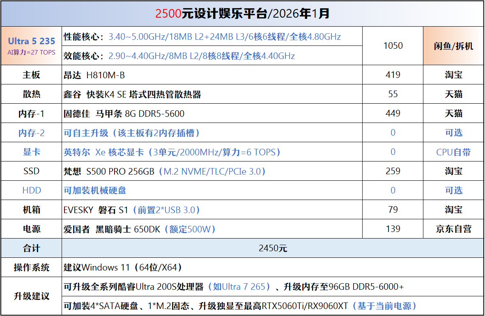Image resolution: width=485 pixels, height=316 pixels.
Task: Select the '散热' row label
Action: [x=31, y=94]
